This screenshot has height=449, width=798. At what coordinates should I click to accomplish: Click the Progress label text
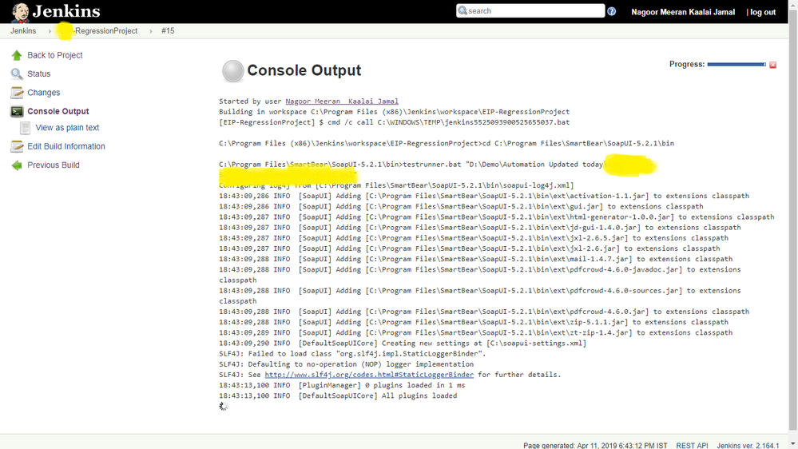coord(687,64)
